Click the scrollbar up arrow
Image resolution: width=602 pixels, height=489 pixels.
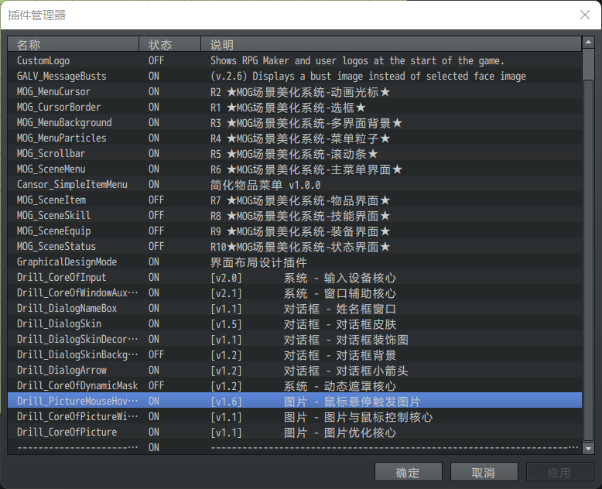pyautogui.click(x=588, y=43)
